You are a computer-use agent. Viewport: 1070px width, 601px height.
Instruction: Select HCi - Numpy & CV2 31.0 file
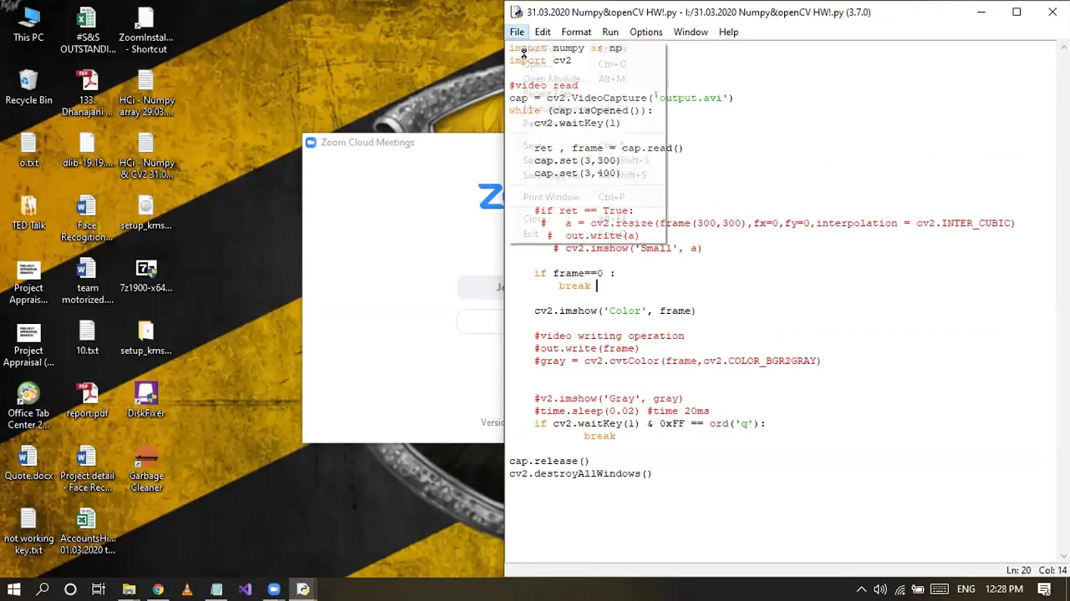click(x=146, y=156)
